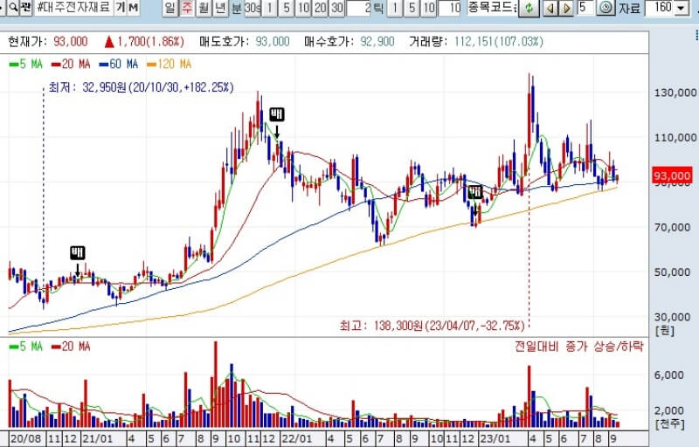Click the M button beside stock name
This screenshot has width=699, height=447.
133,8
